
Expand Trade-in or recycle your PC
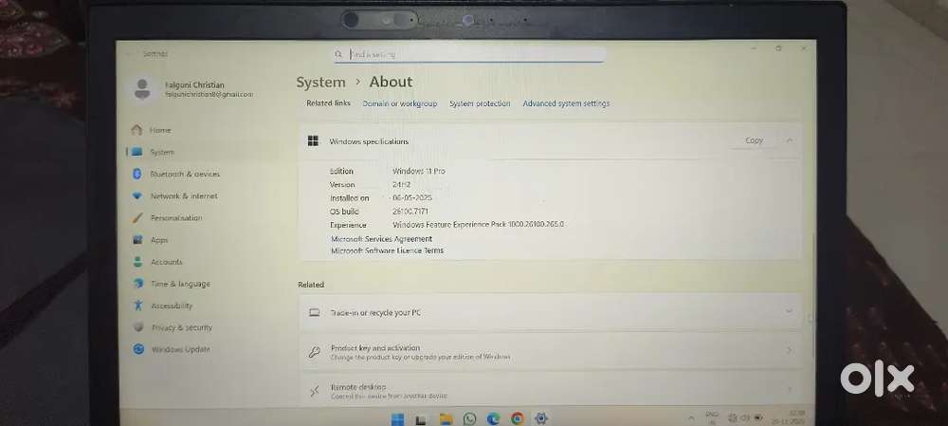pos(789,311)
